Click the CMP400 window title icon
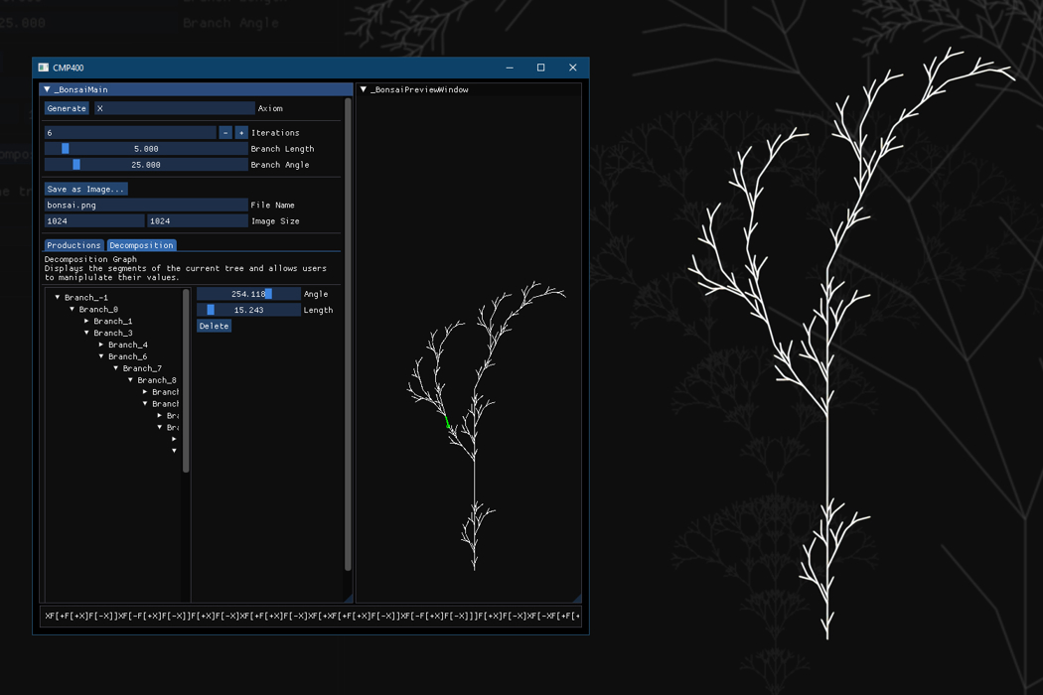Viewport: 1043px width, 695px height. [43, 68]
